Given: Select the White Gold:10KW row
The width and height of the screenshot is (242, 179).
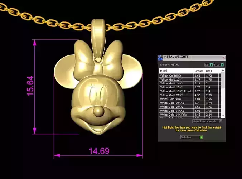Looking at the screenshot, I should click(190, 107).
